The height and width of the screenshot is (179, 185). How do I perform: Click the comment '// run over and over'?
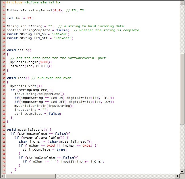coord(51,78)
